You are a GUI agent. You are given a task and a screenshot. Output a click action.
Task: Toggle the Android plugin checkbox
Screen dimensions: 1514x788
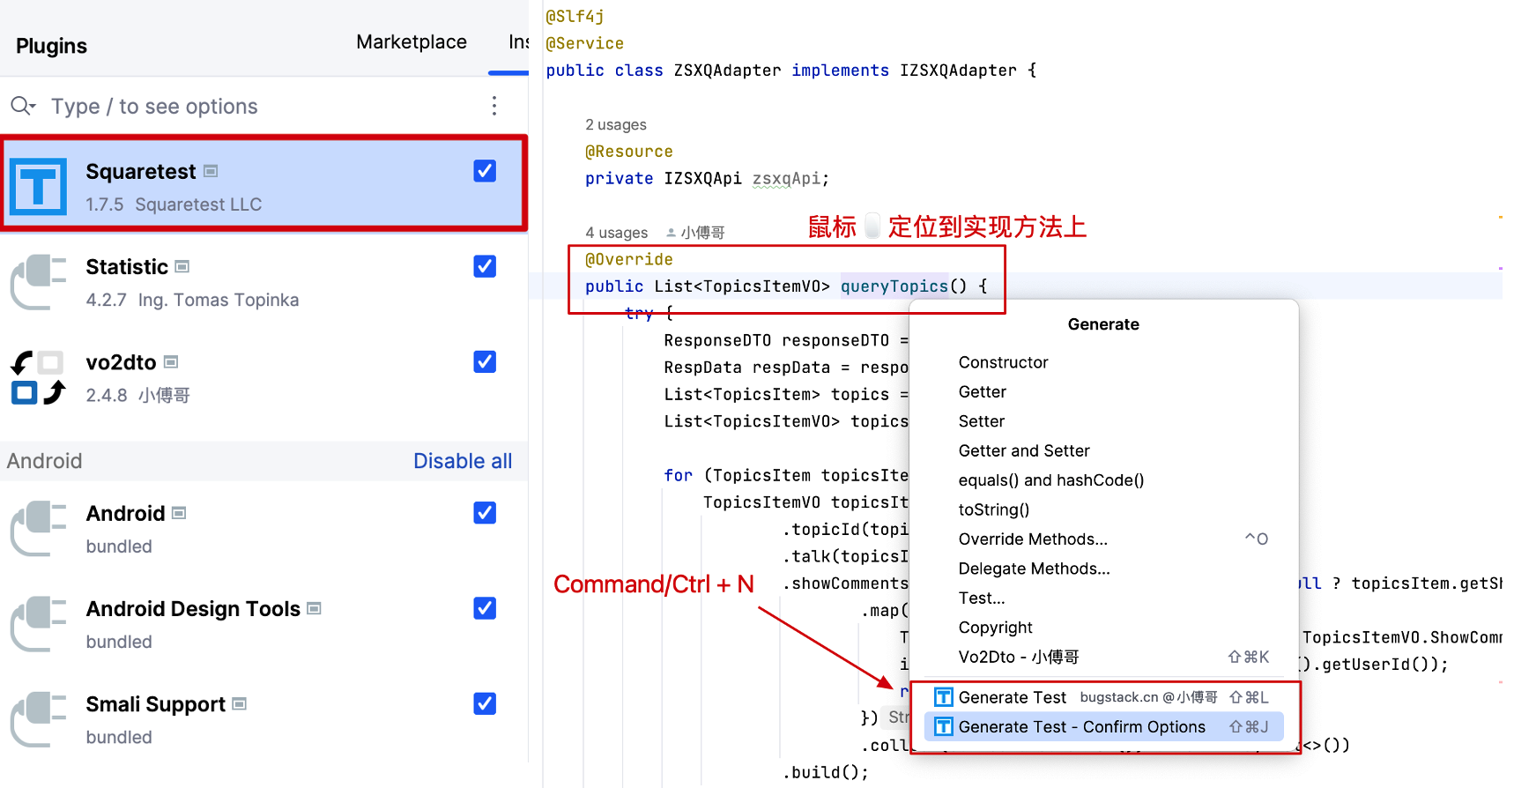(485, 513)
